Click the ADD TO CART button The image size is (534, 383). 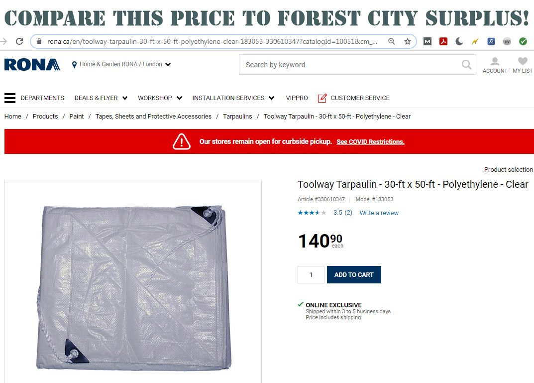point(354,274)
